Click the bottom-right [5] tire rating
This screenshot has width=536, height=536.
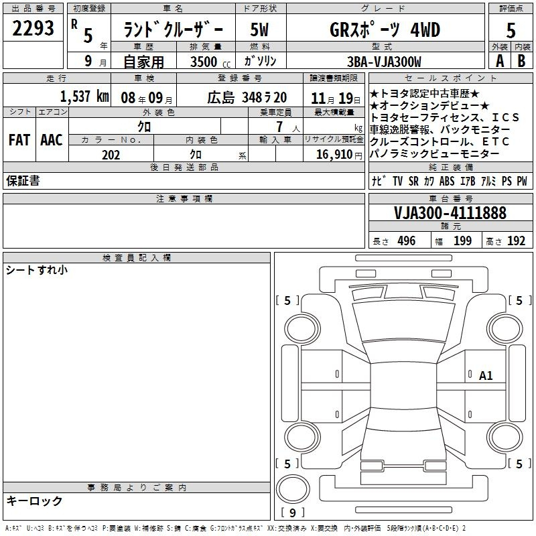coord(519,464)
